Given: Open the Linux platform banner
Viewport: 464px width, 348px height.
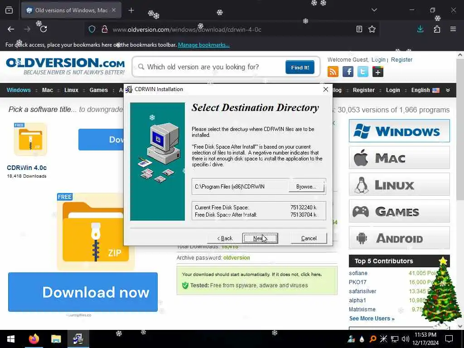Looking at the screenshot, I should [x=399, y=184].
